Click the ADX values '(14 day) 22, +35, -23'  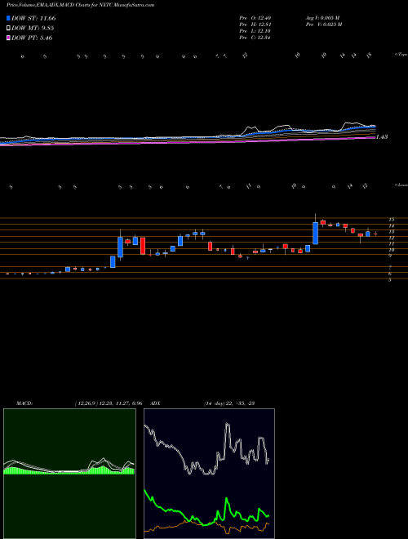tap(228, 403)
